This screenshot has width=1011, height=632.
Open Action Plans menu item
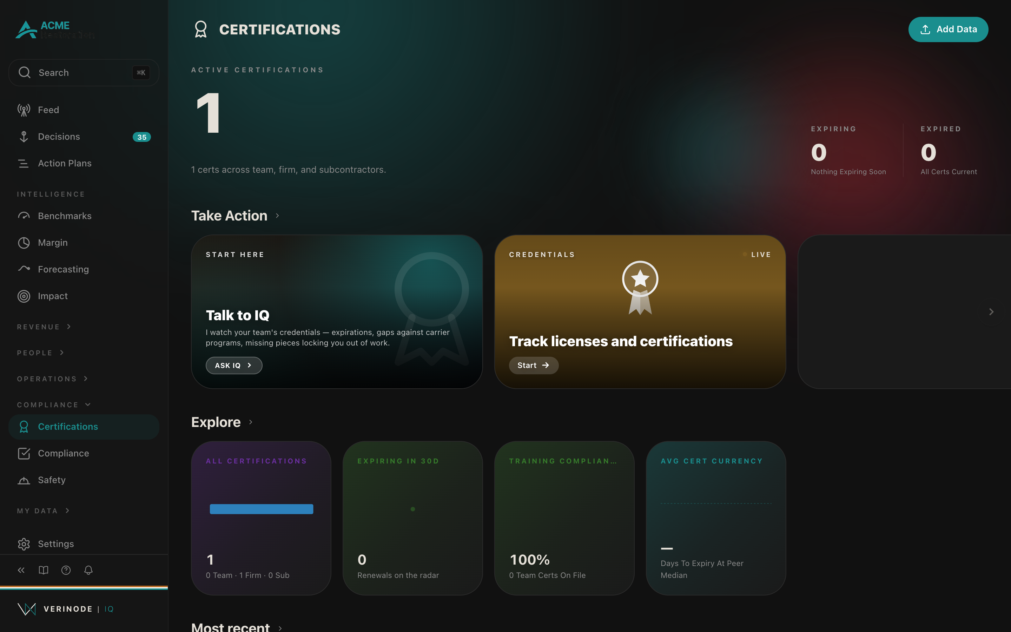(84, 163)
